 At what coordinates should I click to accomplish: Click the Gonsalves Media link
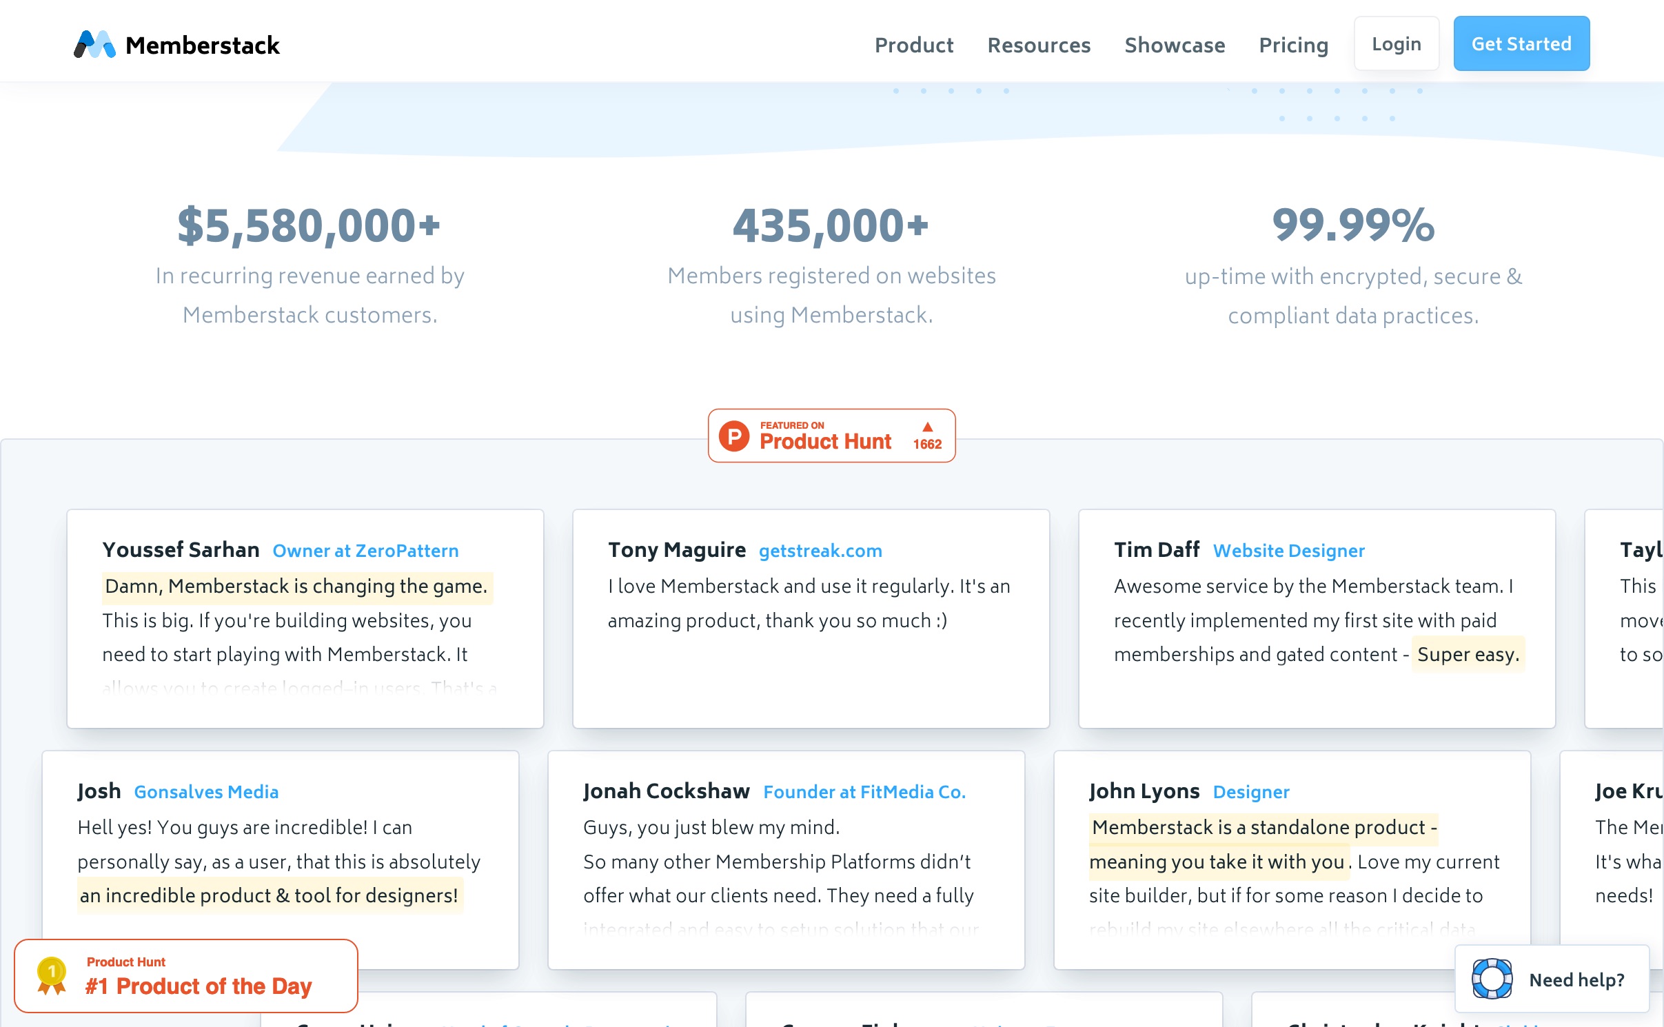[x=206, y=792]
